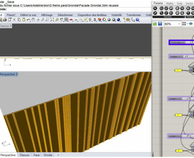This screenshot has height=158, width=194.
Task: Open the Transformer tab
Action: pyautogui.click(x=133, y=15)
